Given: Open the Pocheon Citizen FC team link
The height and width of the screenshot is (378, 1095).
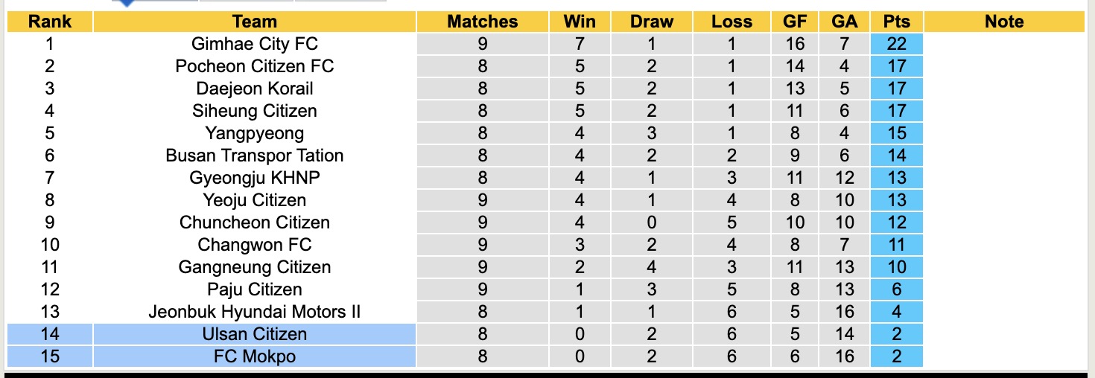Looking at the screenshot, I should [254, 66].
